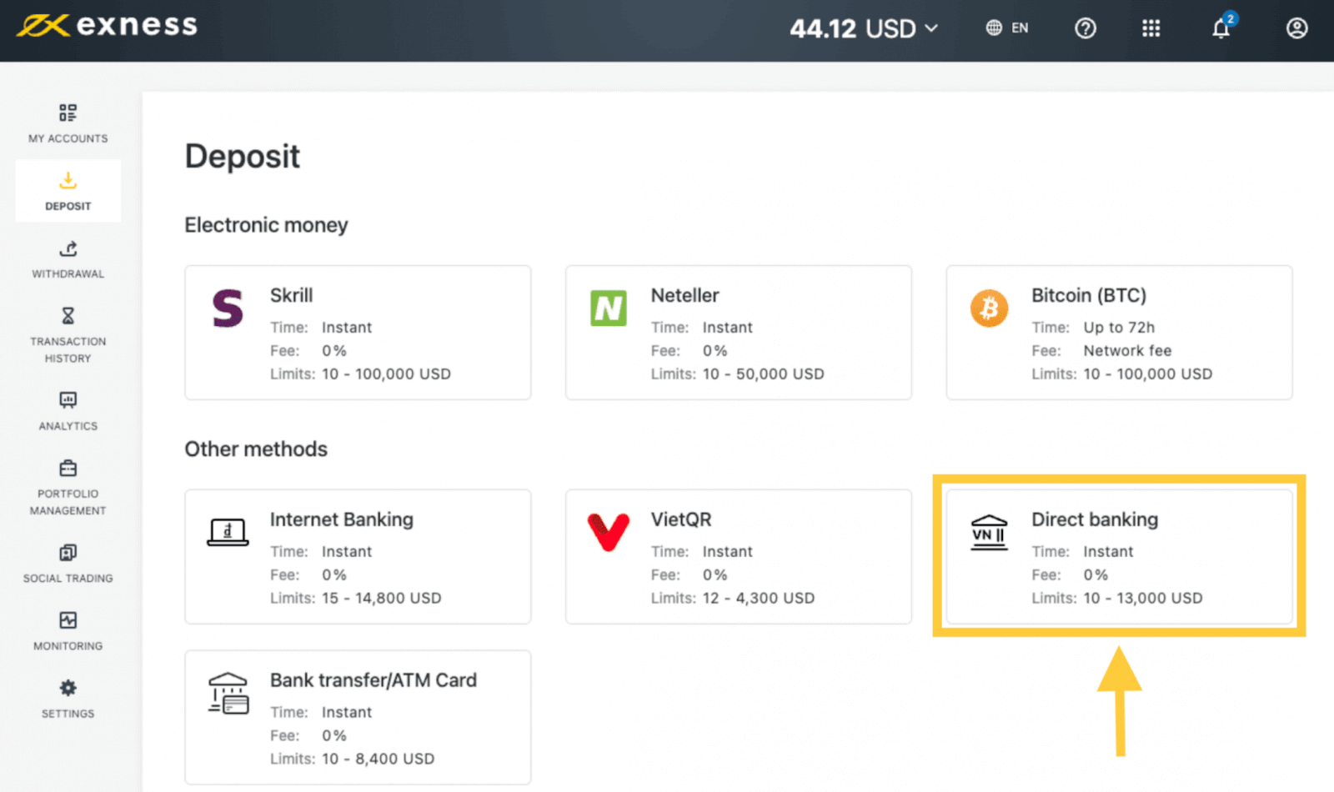Screen dimensions: 1334x792
Task: Click the help question mark icon
Action: coord(1085,28)
